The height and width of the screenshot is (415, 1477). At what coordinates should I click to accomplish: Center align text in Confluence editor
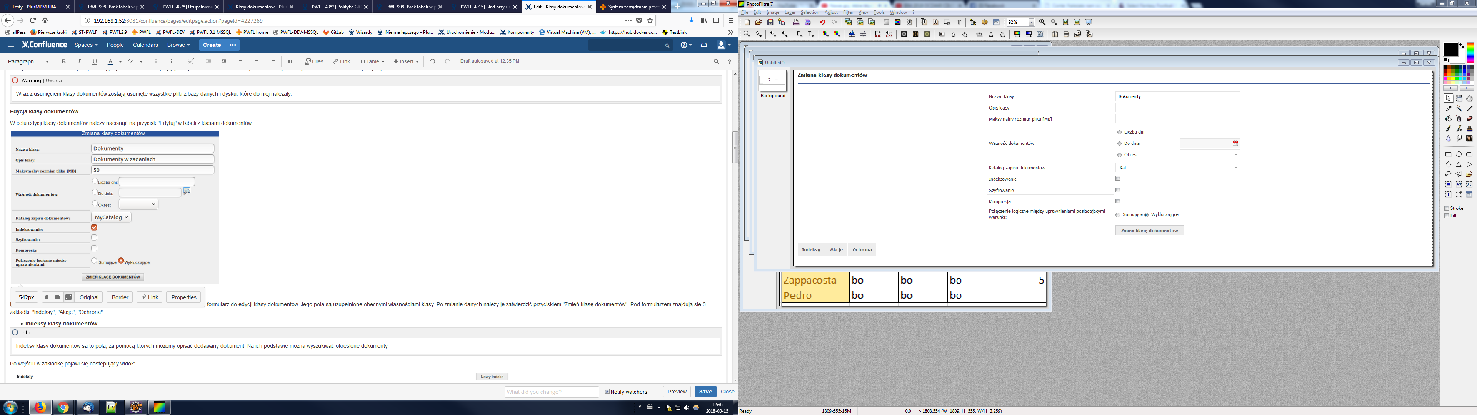tap(257, 61)
